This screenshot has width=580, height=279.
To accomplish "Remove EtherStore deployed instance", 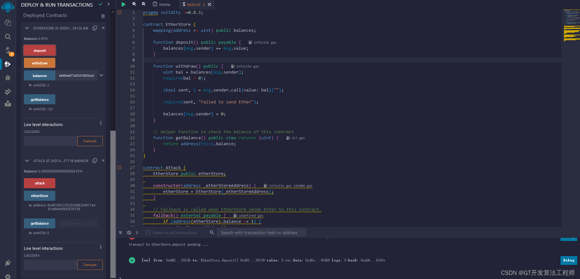I will 103,28.
